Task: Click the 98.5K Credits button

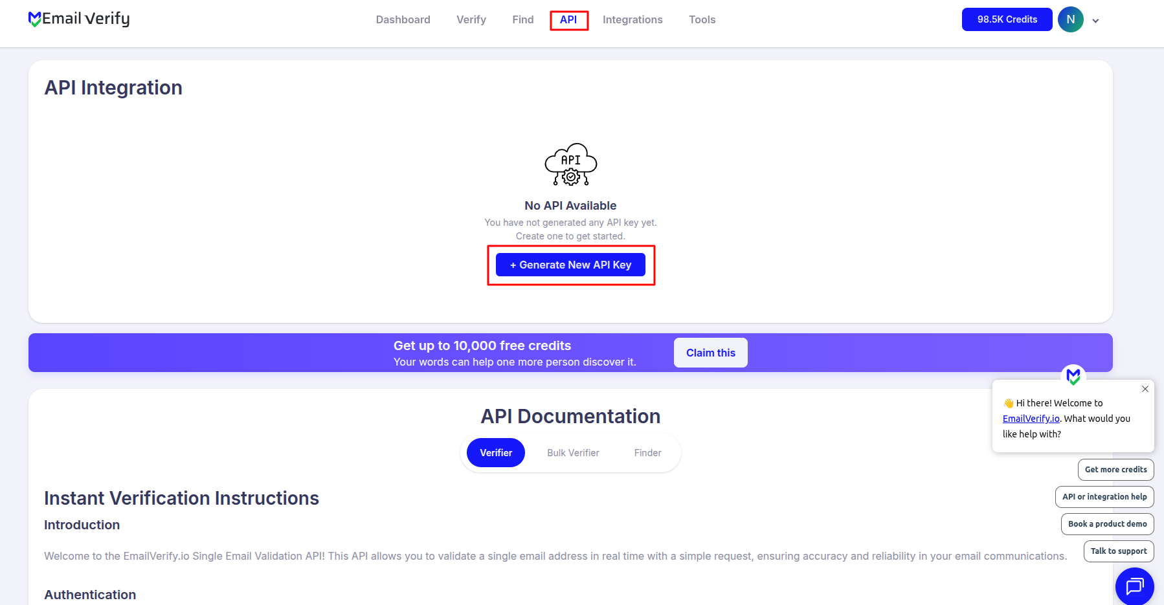Action: click(1007, 19)
